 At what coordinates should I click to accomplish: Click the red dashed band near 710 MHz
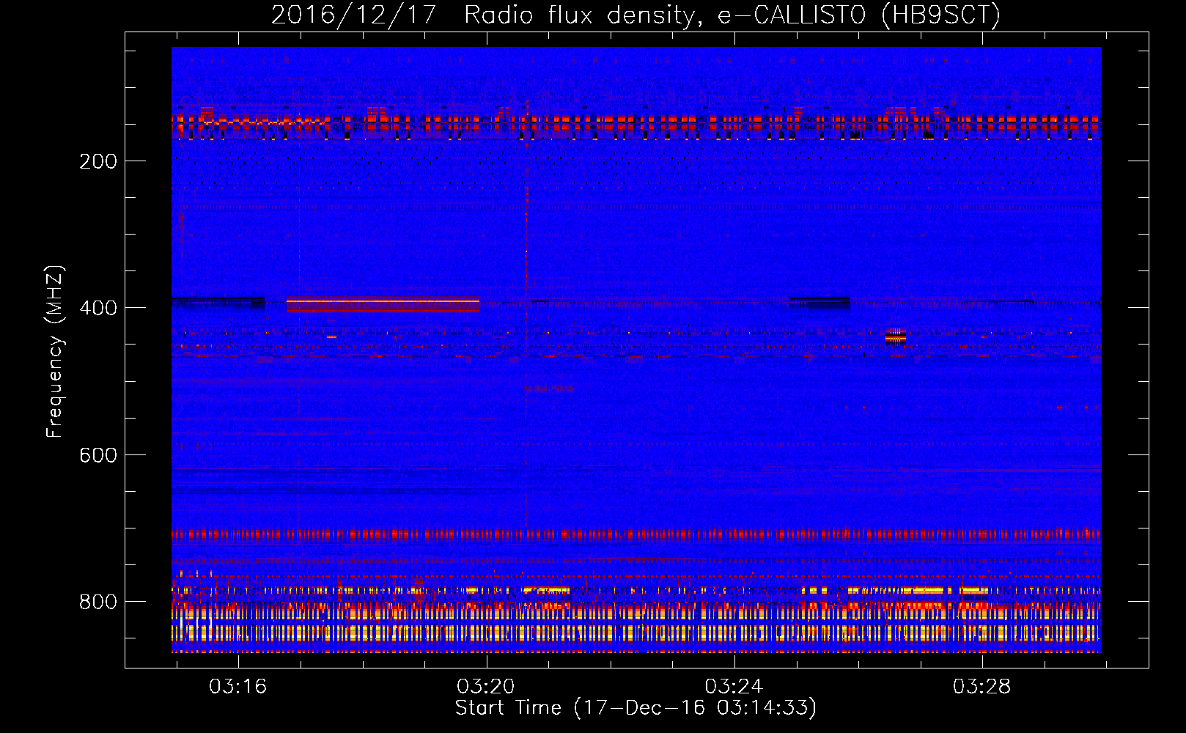pos(636,534)
